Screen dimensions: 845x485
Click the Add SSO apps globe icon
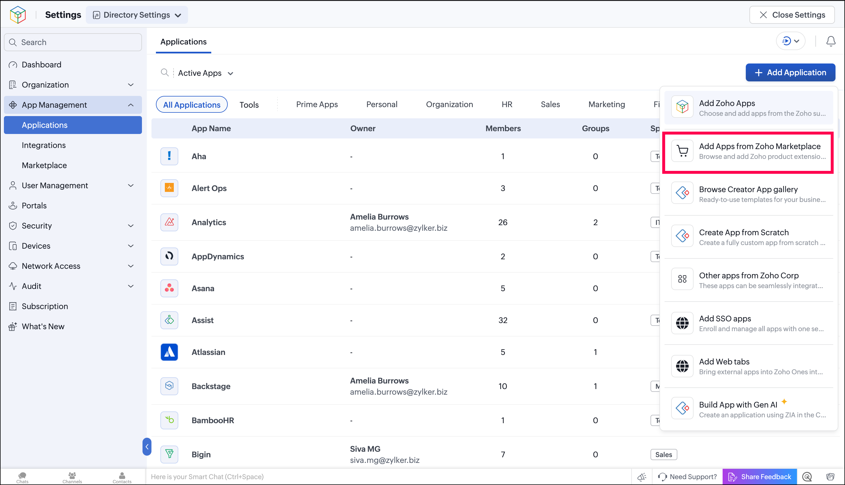(682, 323)
